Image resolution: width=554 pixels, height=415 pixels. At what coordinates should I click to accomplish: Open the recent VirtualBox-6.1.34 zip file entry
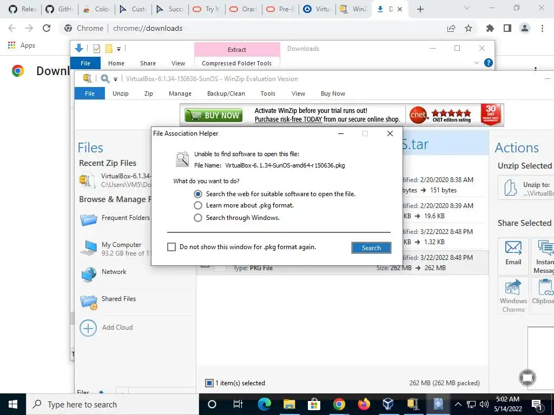coord(115,180)
